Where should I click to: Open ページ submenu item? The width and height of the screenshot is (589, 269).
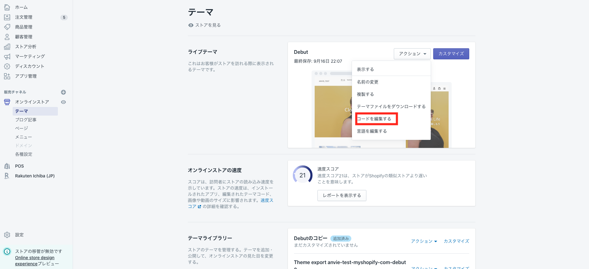pos(22,129)
